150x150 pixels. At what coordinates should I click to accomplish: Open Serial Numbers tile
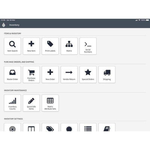coord(88,46)
